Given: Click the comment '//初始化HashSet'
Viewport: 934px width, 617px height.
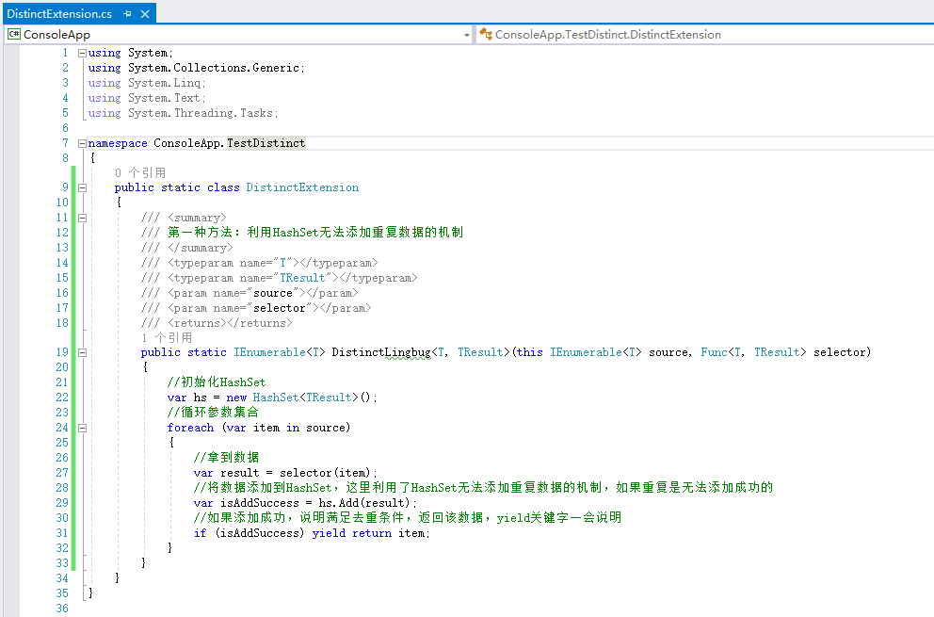Looking at the screenshot, I should click(217, 382).
